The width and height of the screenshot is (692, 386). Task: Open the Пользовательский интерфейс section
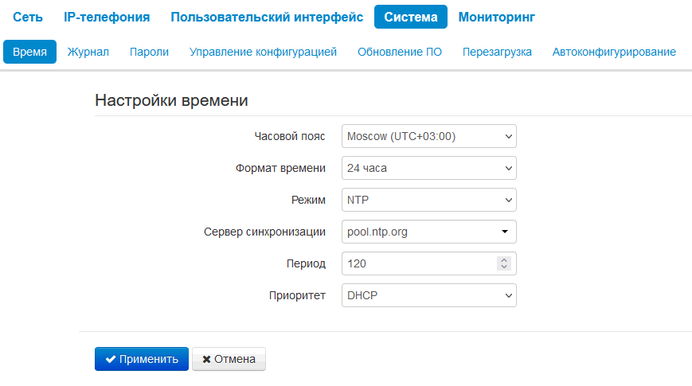click(267, 17)
